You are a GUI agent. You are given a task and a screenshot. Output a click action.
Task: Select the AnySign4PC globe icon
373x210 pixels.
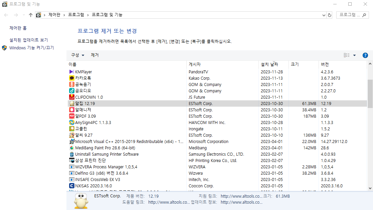click(72, 122)
